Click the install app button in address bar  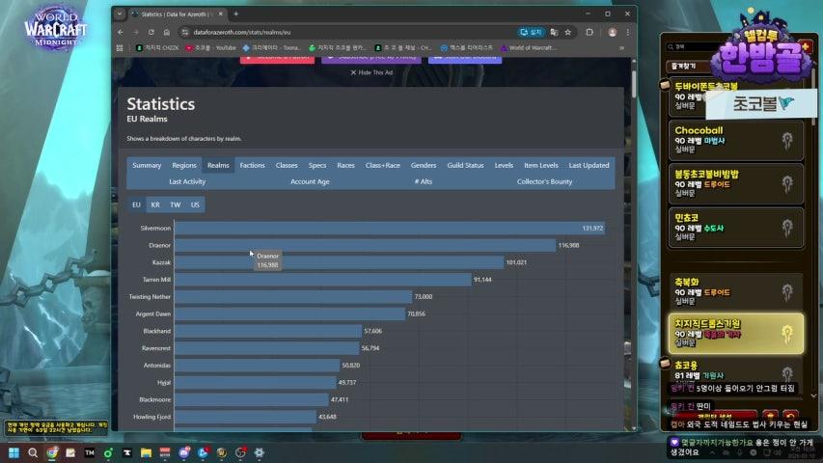pos(531,32)
